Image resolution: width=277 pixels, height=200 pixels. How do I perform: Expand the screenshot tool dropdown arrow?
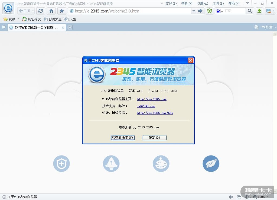(274, 11)
